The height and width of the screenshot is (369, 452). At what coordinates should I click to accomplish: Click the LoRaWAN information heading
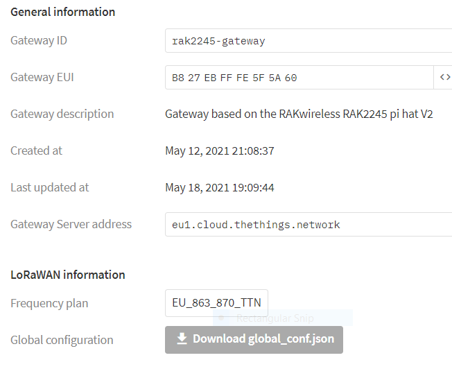click(x=68, y=275)
